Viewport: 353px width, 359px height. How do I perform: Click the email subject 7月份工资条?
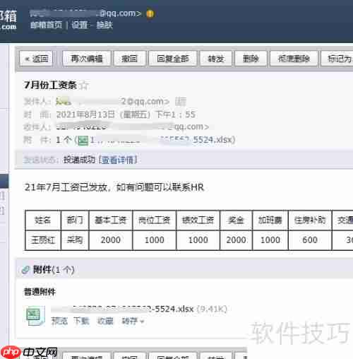coord(50,85)
